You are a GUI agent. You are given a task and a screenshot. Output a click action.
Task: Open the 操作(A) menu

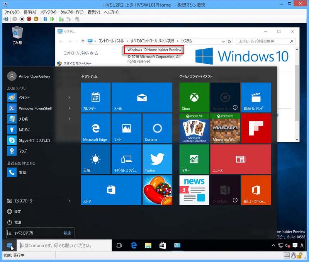tap(30, 12)
